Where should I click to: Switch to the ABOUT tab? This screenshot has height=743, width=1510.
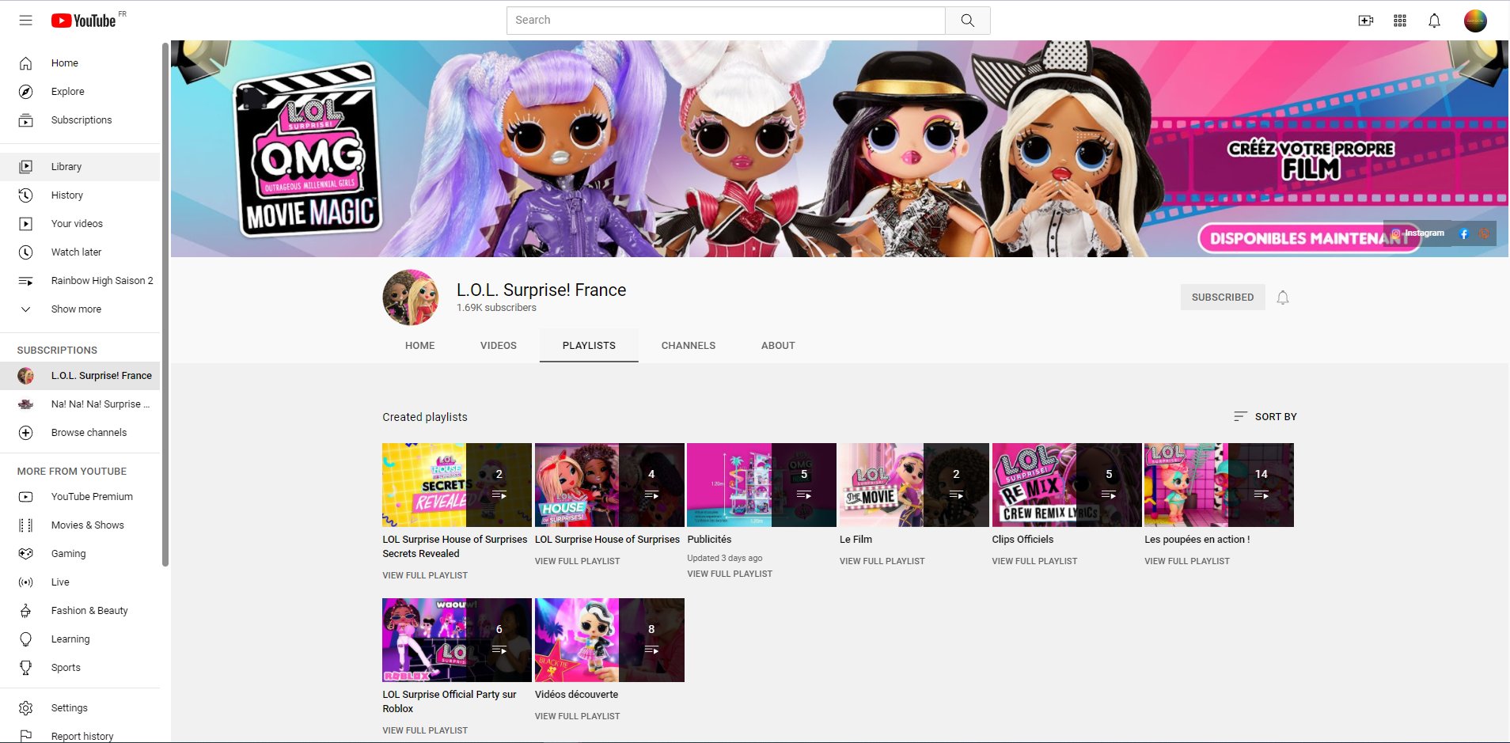coord(778,346)
